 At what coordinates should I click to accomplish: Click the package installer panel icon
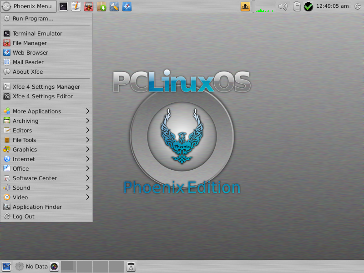tap(101, 6)
